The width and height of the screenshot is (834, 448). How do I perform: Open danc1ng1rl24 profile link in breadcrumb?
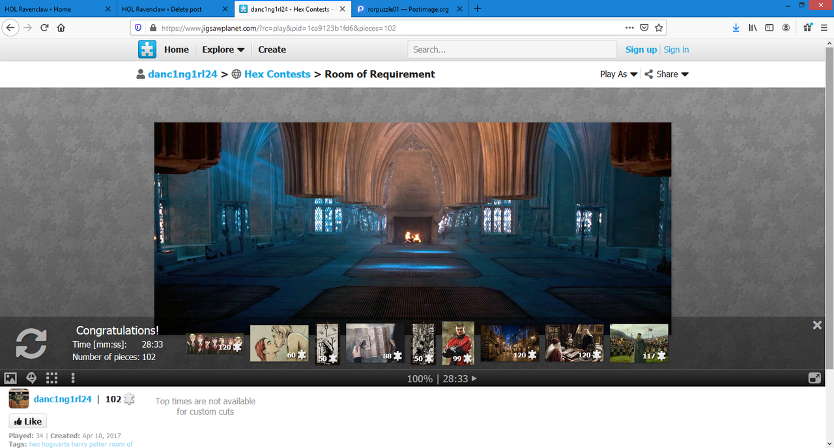point(183,74)
